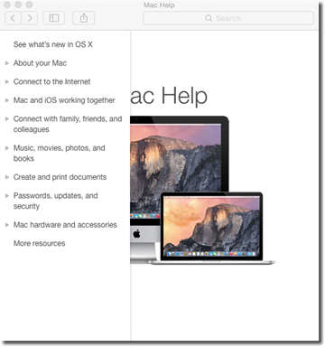The image size is (325, 347).
Task: Click the magnifying glass search icon
Action: [x=209, y=18]
